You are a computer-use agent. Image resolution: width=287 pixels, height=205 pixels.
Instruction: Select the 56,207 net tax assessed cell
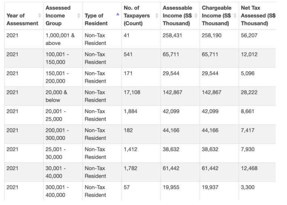[249, 36]
